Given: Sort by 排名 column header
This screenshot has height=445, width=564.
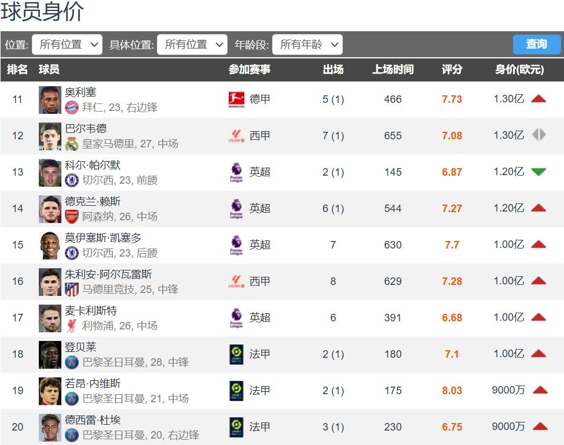Looking at the screenshot, I should click(17, 69).
